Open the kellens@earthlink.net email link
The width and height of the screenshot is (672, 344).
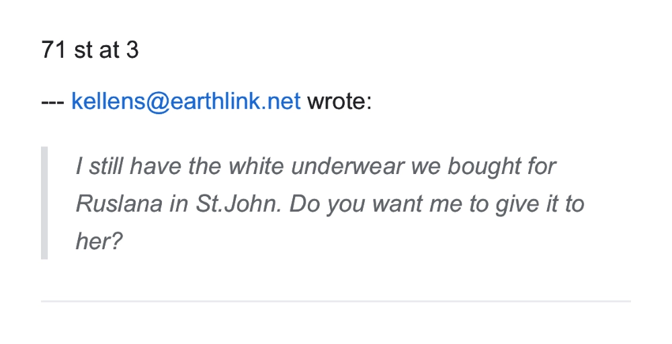point(185,103)
